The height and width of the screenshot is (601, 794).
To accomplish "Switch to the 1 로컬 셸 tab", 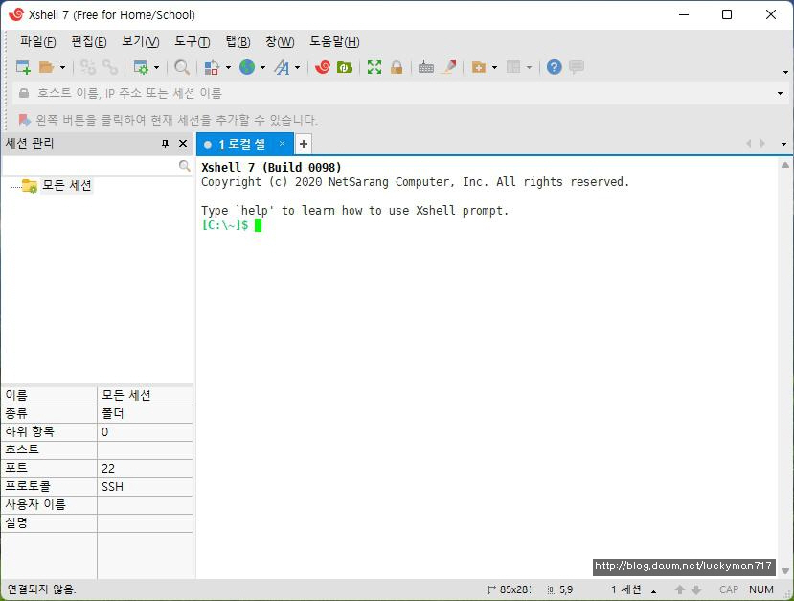I will click(241, 144).
